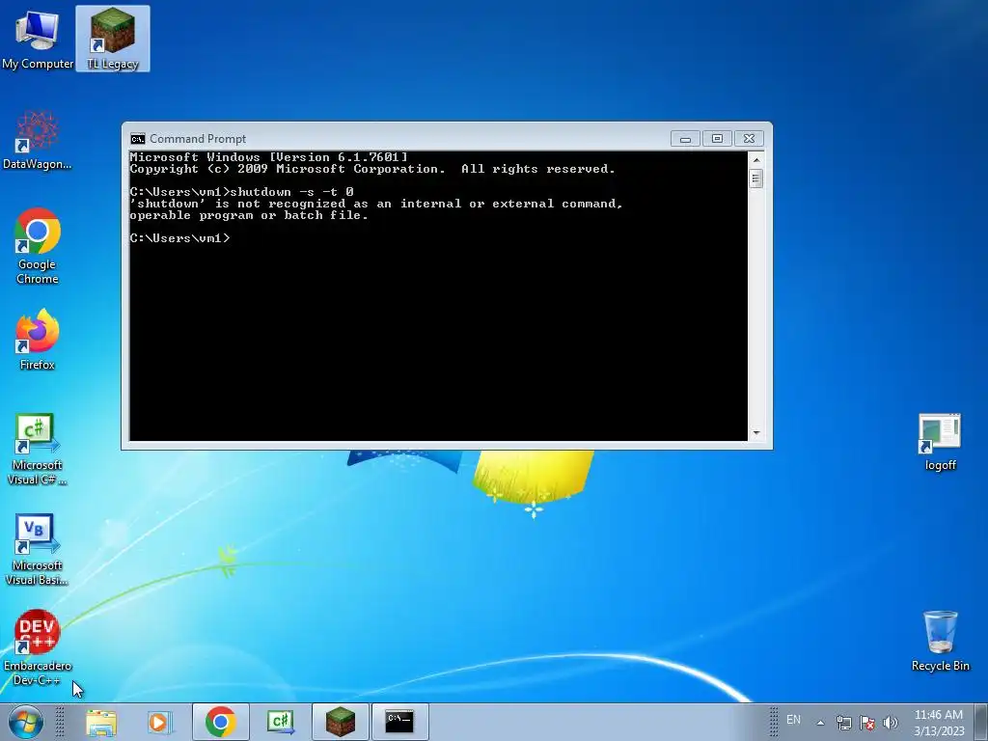Viewport: 988px width, 741px height.
Task: Select the Microsoft Visual Basic desktop shortcut
Action: 38,550
